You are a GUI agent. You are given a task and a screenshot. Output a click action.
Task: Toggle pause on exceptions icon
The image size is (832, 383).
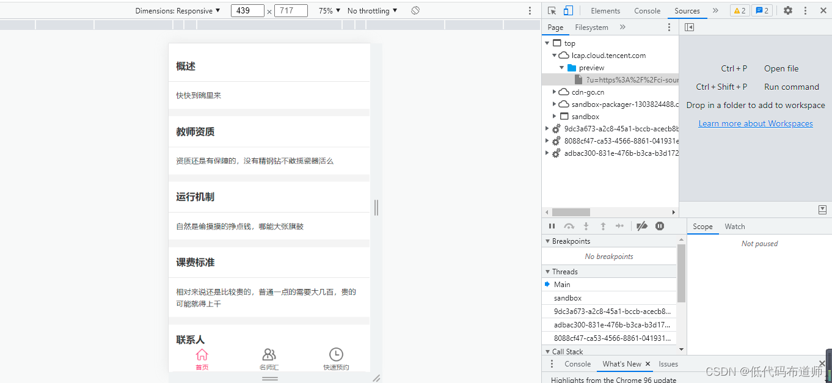coord(660,226)
